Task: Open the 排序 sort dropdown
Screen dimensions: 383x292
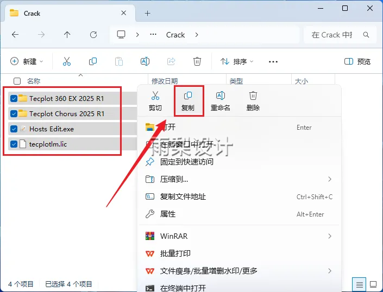Action: [x=237, y=61]
